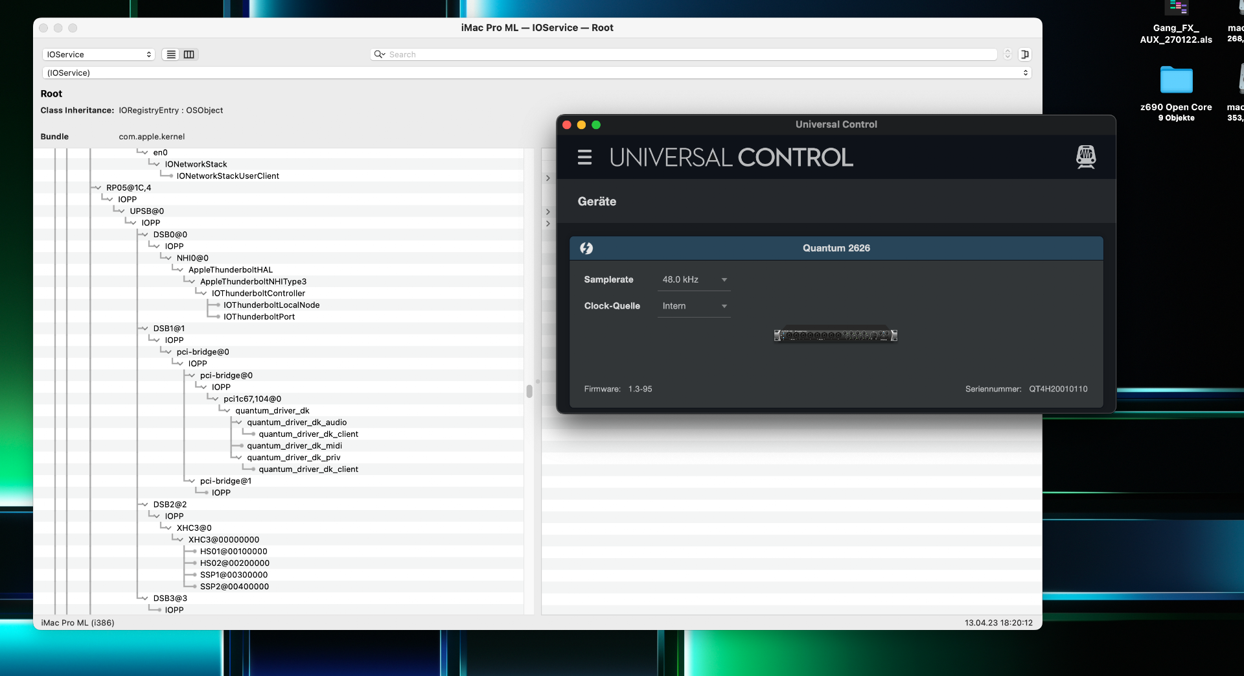Image resolution: width=1244 pixels, height=676 pixels.
Task: Select the IONetworkStackUserClient row
Action: click(x=228, y=176)
